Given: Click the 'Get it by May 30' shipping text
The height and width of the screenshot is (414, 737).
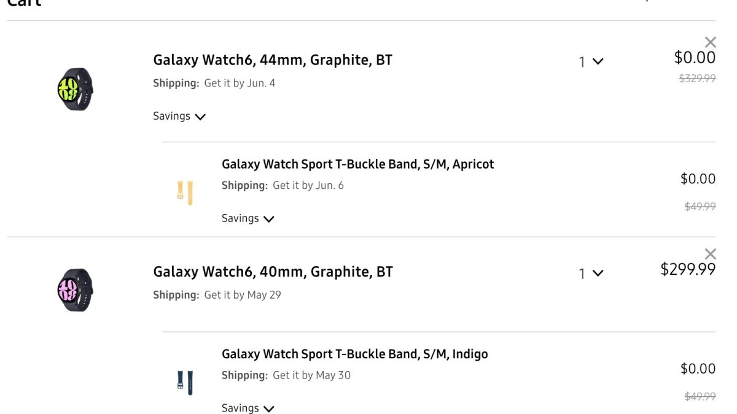Looking at the screenshot, I should click(311, 375).
